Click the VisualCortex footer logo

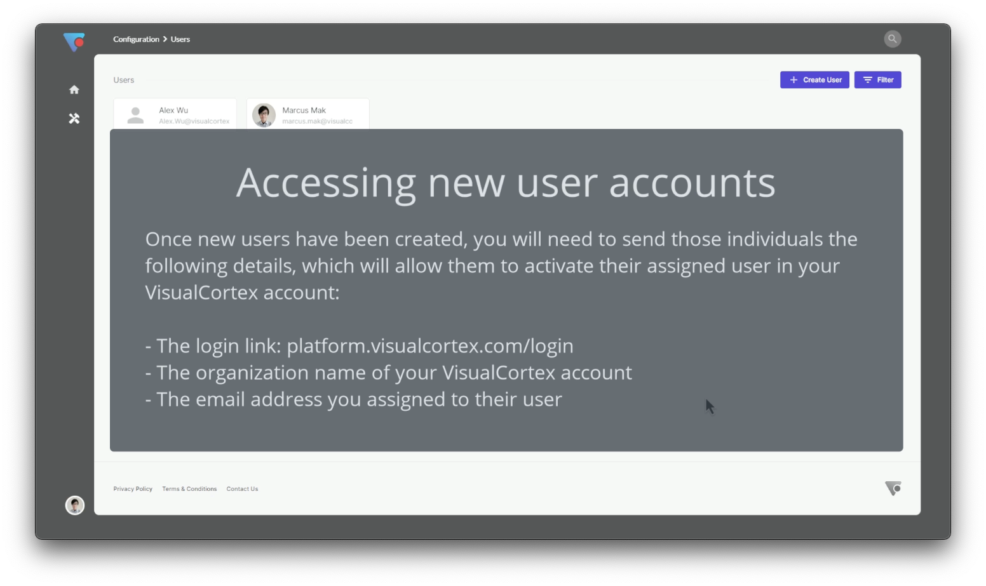click(893, 488)
